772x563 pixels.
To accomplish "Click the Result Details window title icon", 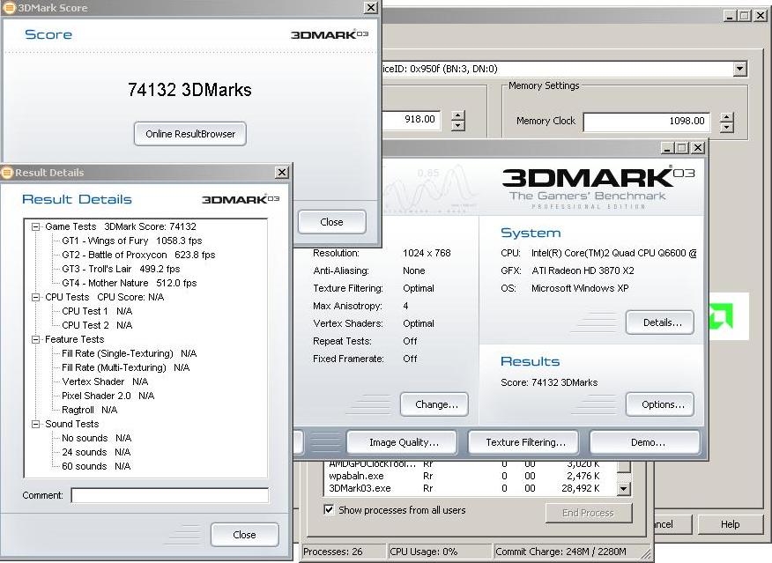I will [x=7, y=173].
